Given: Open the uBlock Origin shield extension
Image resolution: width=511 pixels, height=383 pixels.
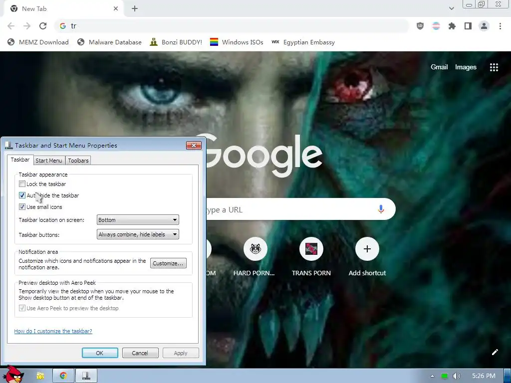Looking at the screenshot, I should click(420, 26).
